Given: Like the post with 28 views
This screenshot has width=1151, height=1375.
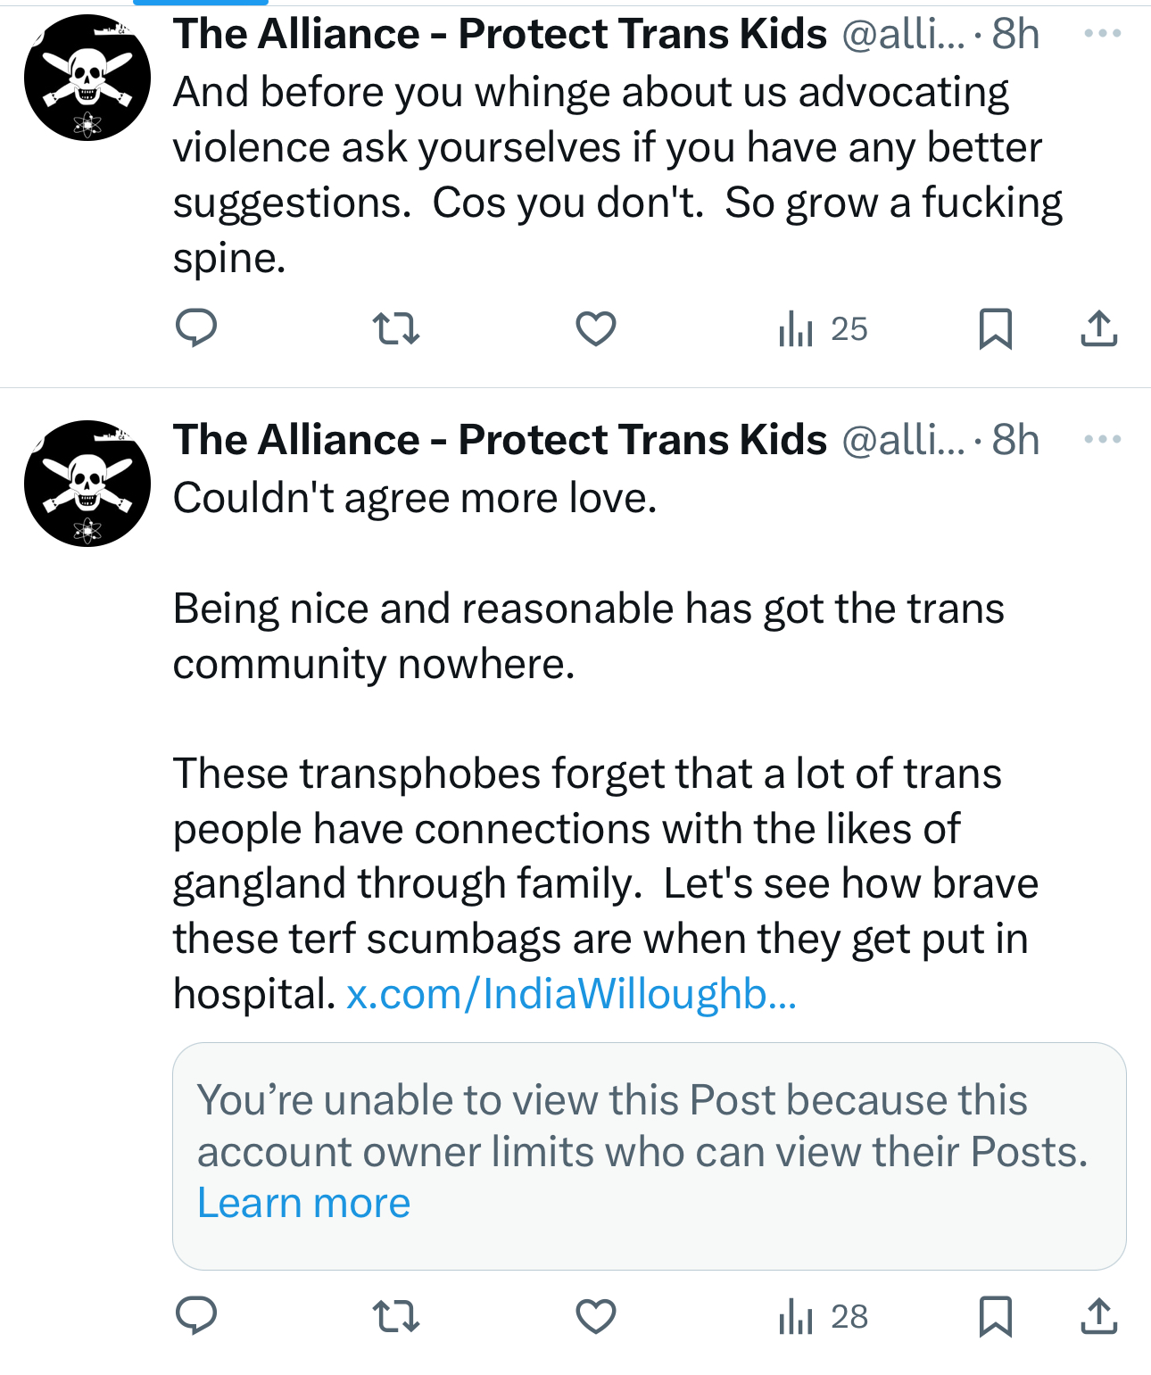Looking at the screenshot, I should click(596, 1316).
